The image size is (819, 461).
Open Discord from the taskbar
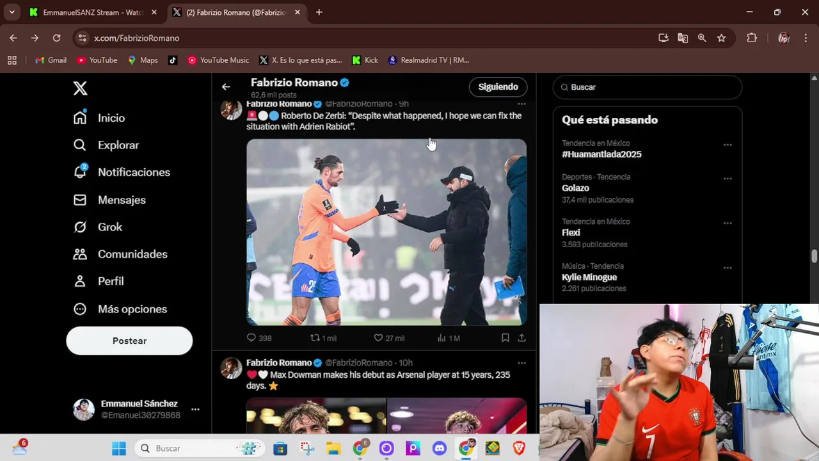coord(439,448)
